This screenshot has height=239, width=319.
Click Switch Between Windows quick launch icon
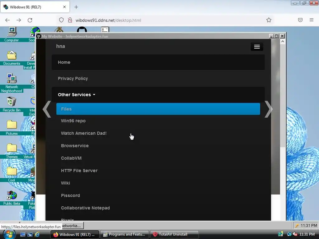point(30,234)
